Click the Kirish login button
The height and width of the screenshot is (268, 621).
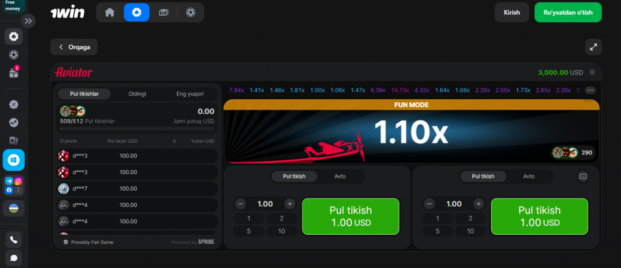point(512,12)
